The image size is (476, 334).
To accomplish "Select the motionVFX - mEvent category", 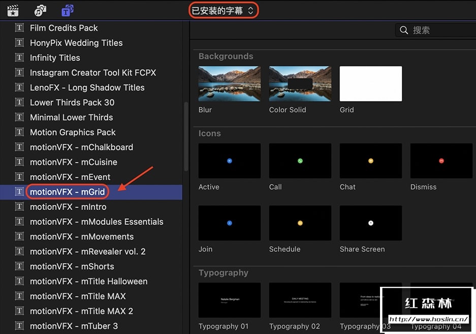I will tap(91, 177).
